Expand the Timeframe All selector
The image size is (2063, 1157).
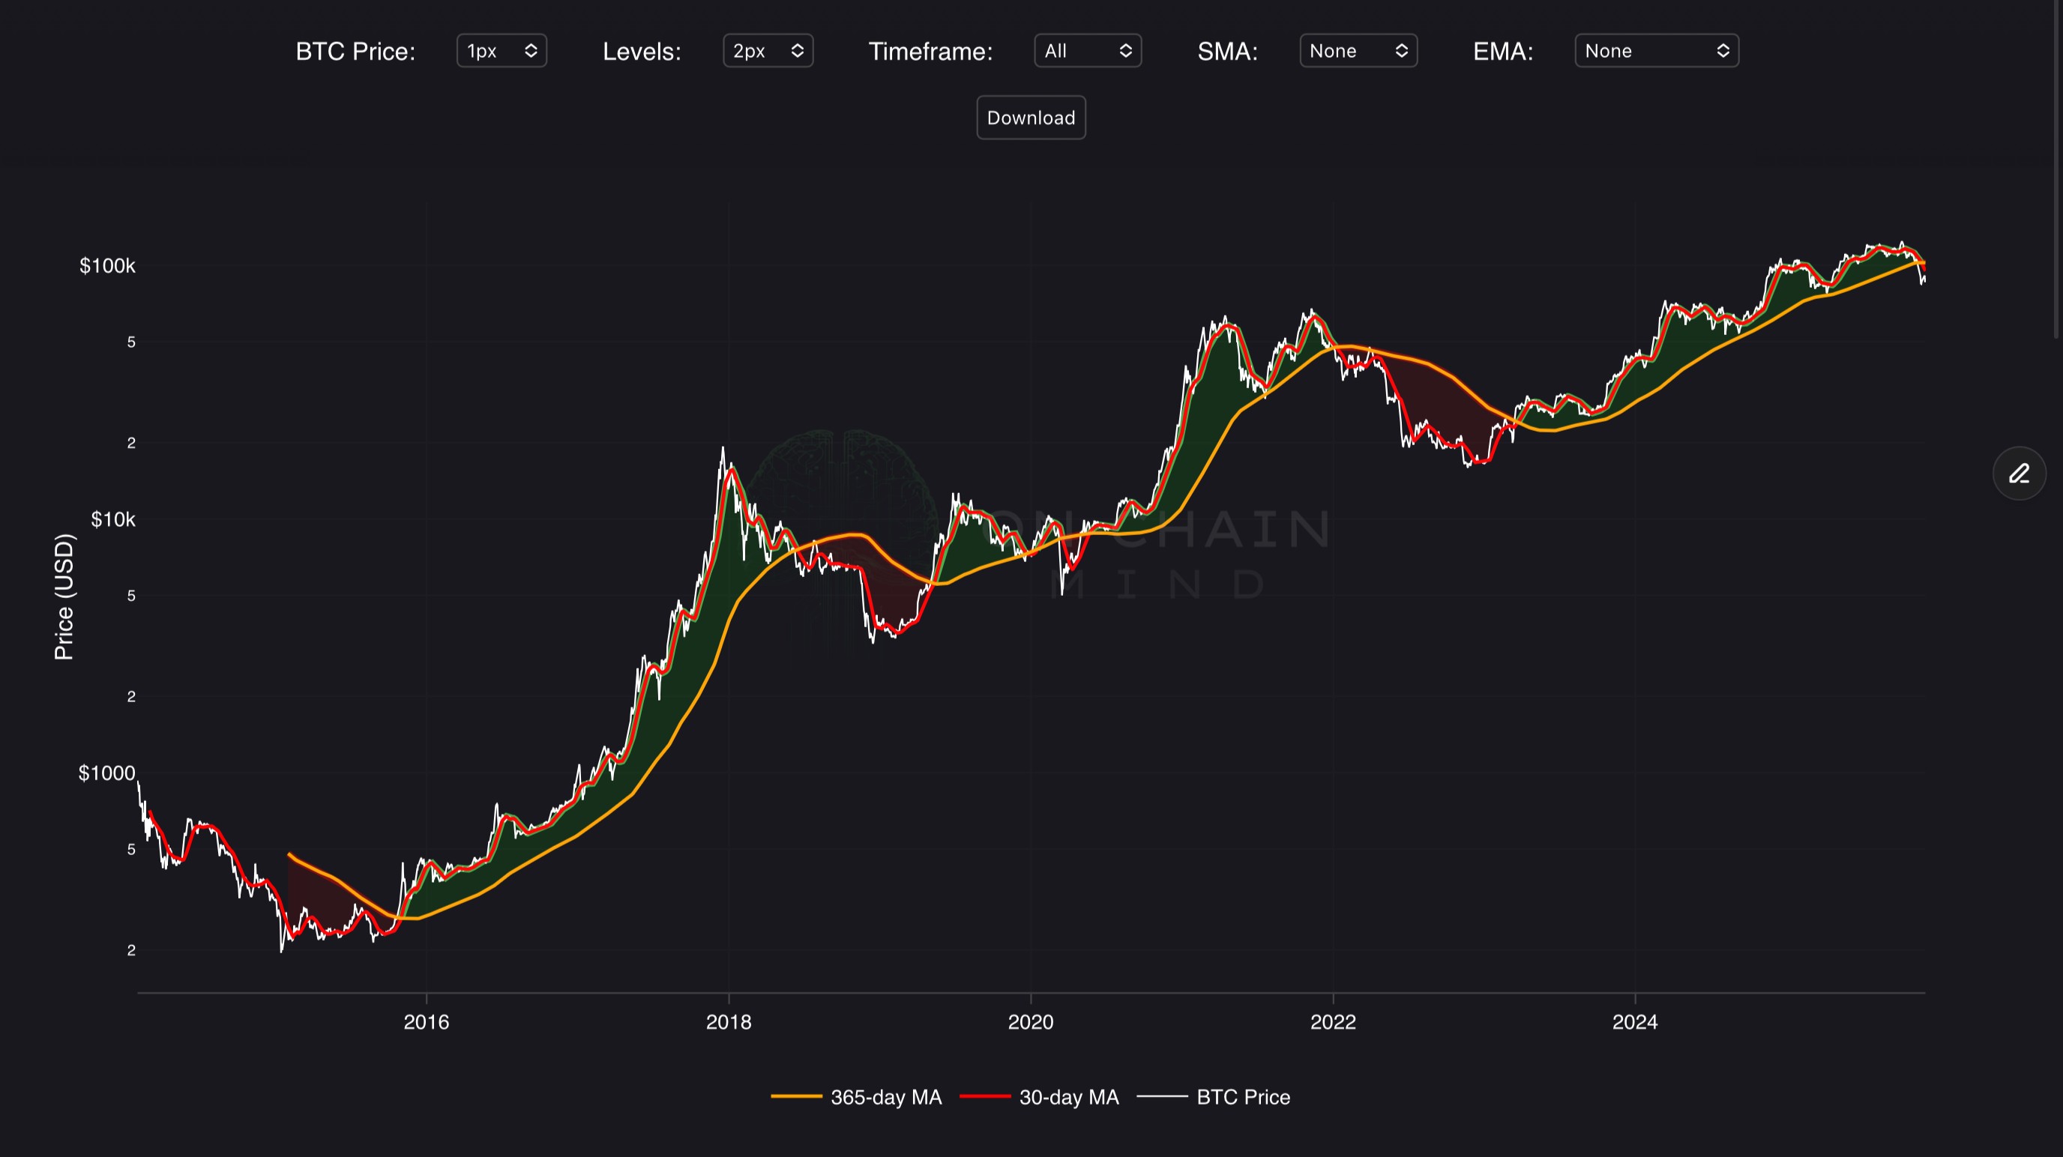[x=1087, y=51]
